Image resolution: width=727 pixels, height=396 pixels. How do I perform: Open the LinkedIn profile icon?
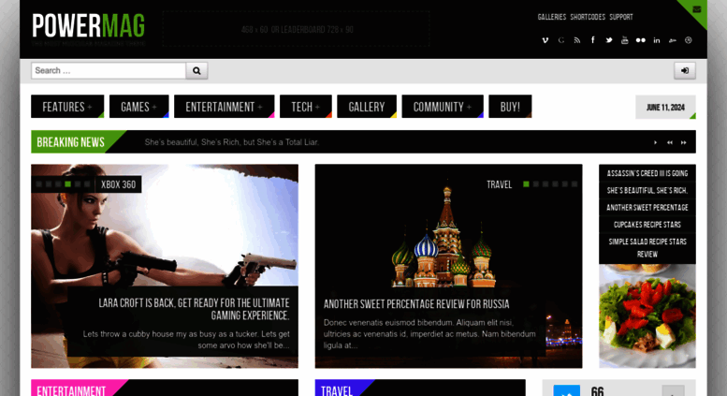(657, 40)
